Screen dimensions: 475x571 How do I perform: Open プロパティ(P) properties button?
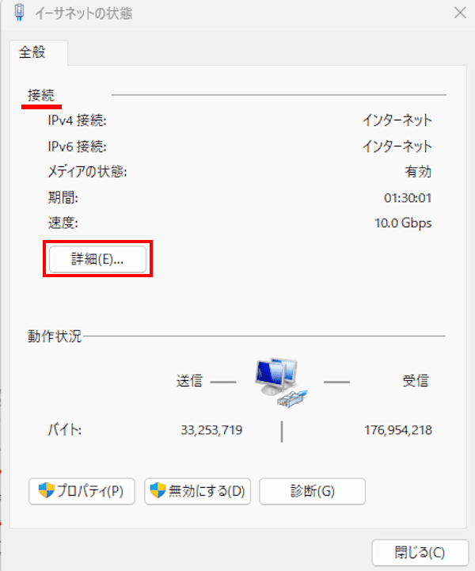pyautogui.click(x=82, y=491)
